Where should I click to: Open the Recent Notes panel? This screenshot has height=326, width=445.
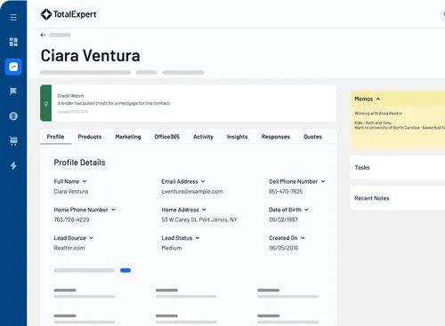coord(398,198)
